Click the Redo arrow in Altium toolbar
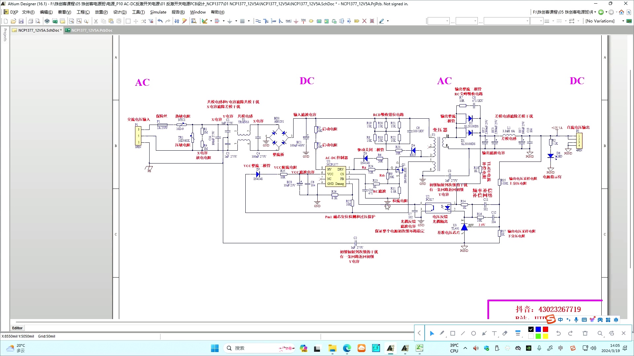 [168, 21]
